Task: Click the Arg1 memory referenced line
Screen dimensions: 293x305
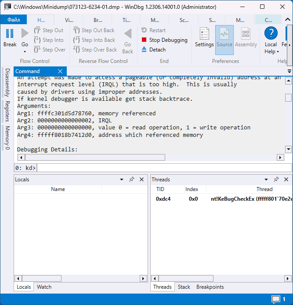Action: [x=87, y=114]
